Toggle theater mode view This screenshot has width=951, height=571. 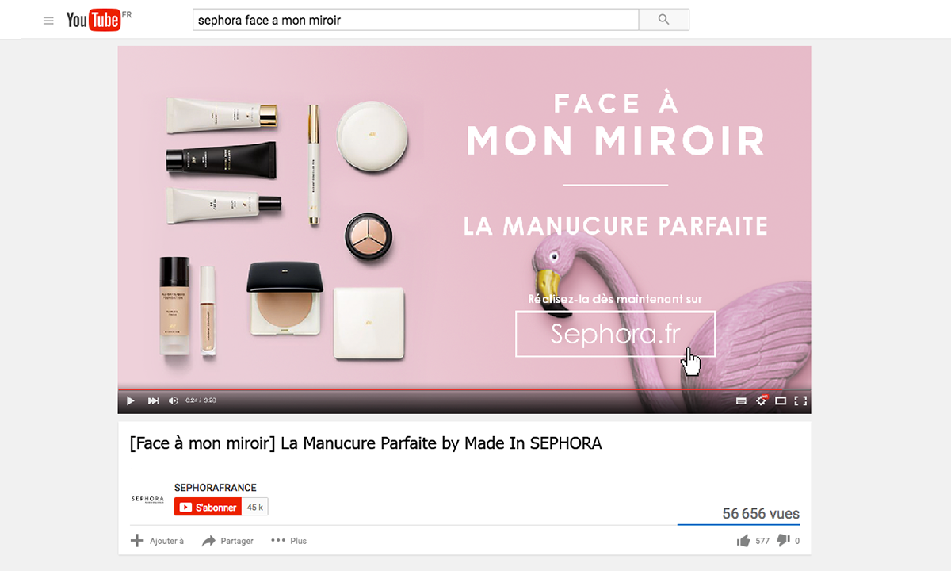(781, 401)
